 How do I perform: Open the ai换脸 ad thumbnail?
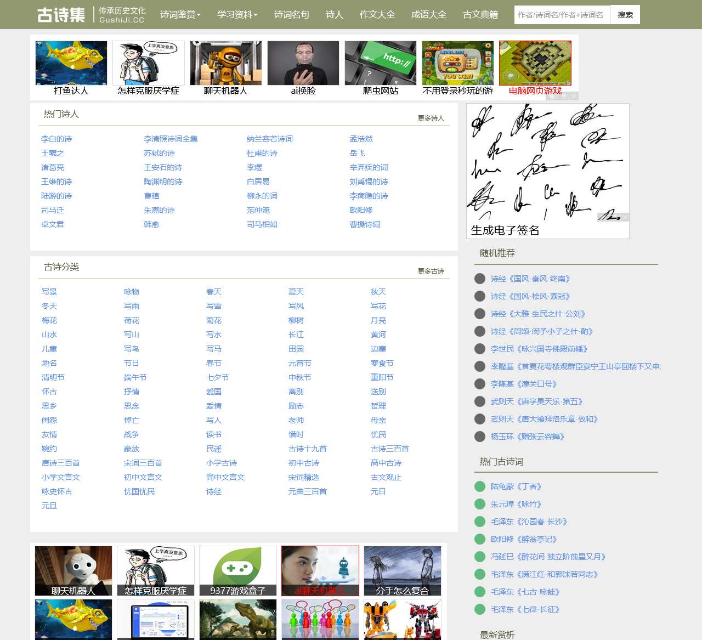click(x=303, y=69)
